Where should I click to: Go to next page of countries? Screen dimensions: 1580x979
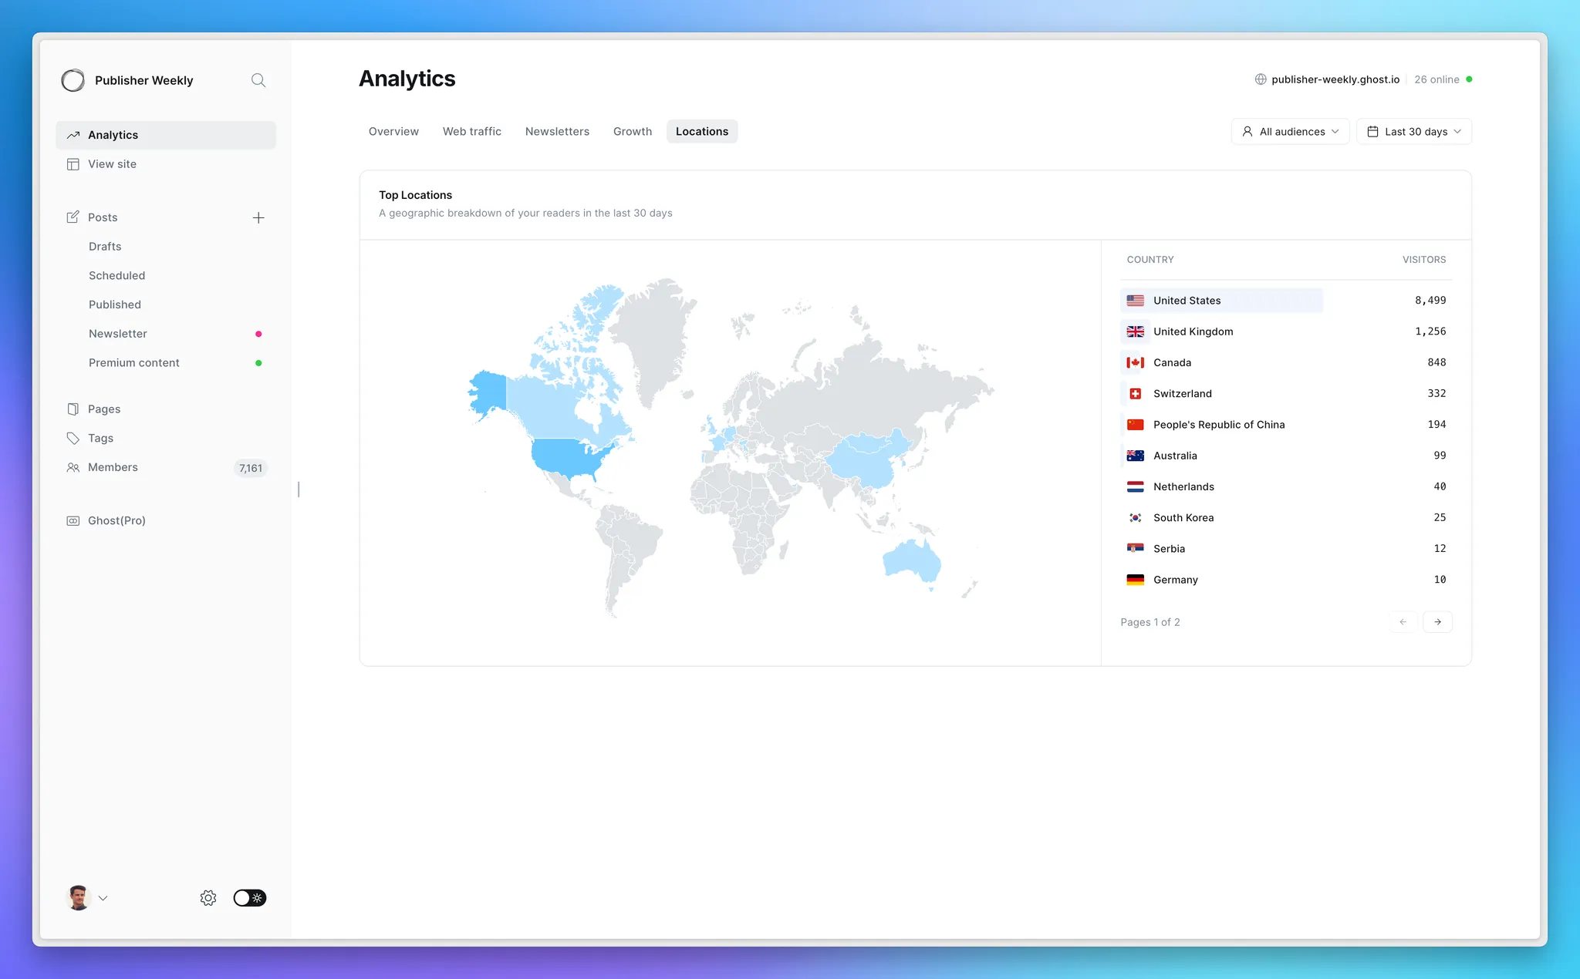tap(1437, 622)
